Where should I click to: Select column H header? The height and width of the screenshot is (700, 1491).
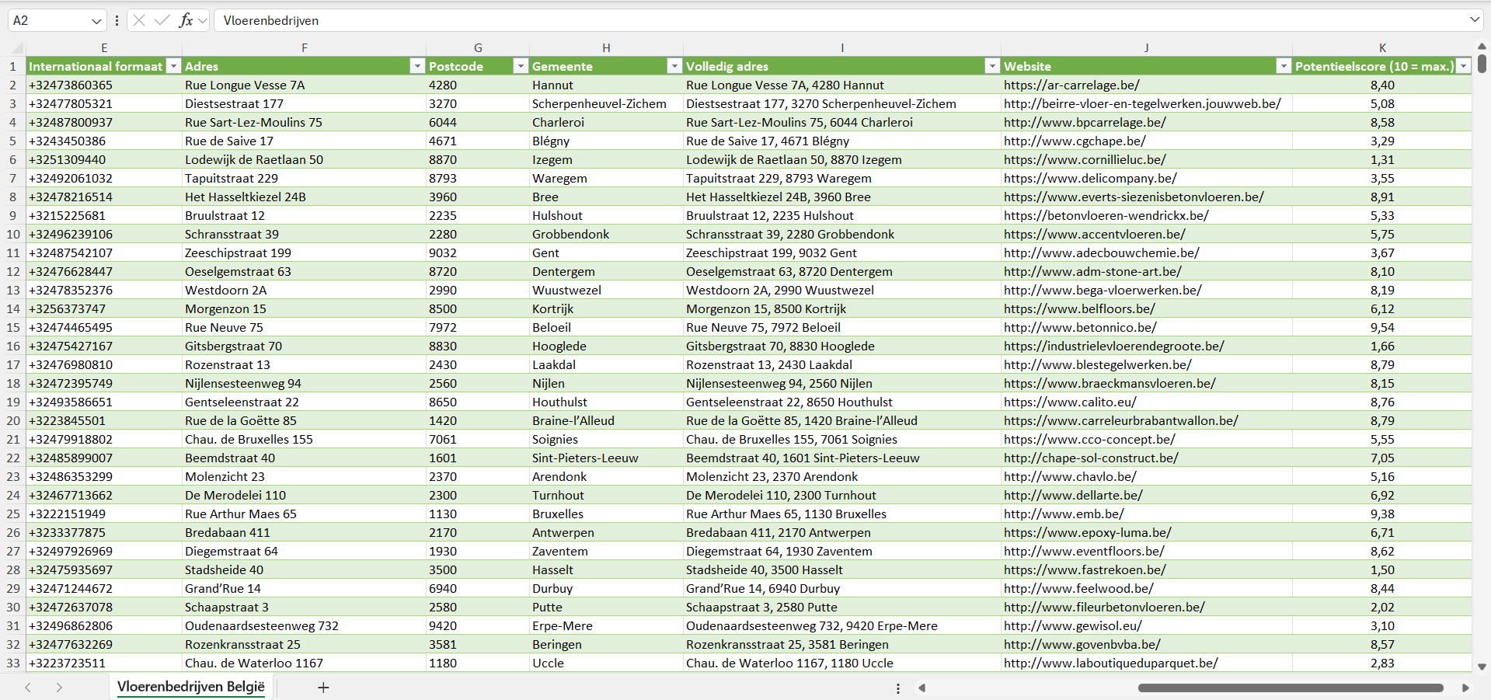coord(606,48)
